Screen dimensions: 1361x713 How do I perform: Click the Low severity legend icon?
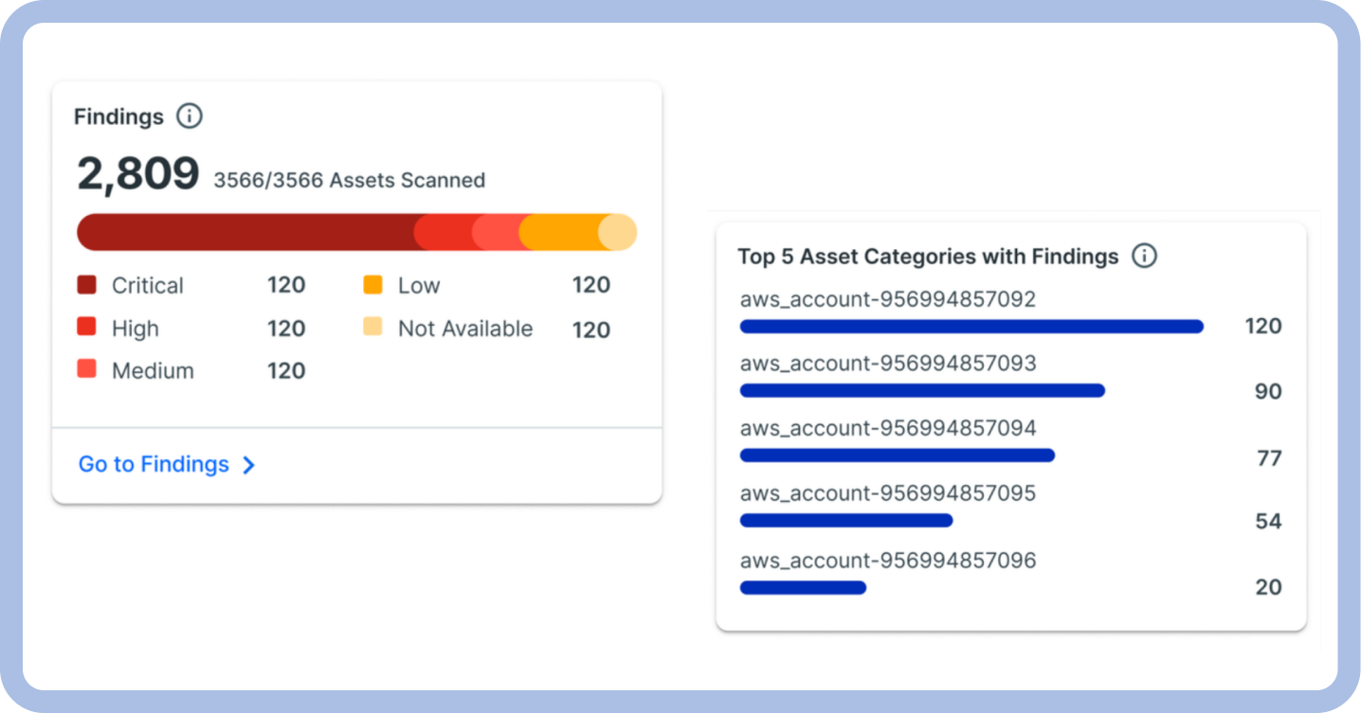(x=372, y=284)
